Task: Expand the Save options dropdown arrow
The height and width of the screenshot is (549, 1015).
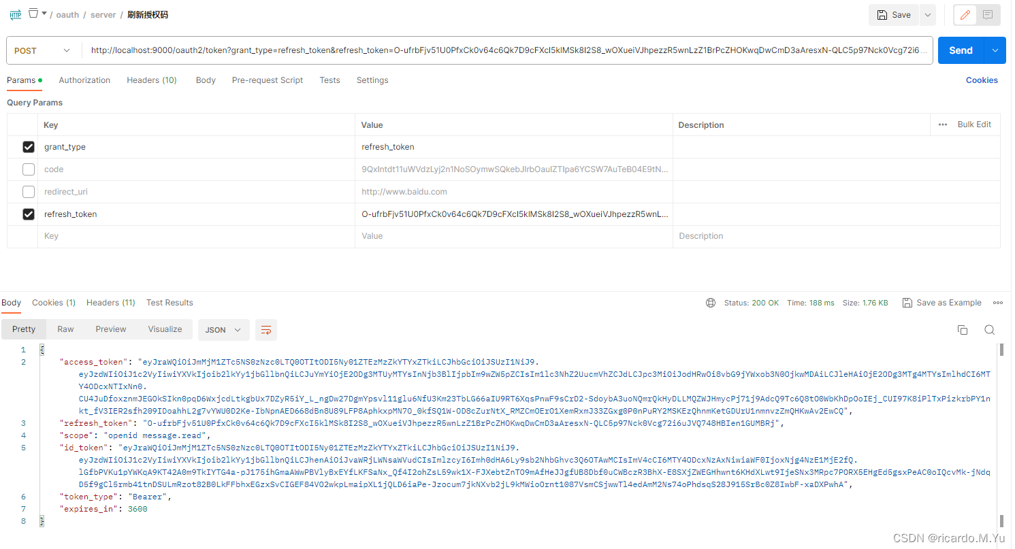Action: [927, 15]
